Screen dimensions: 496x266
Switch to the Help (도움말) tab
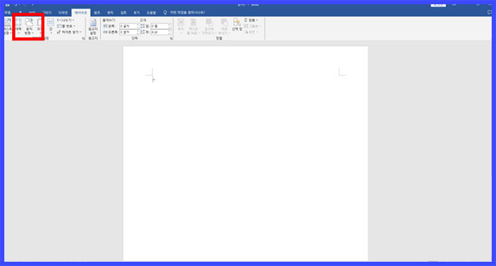(x=151, y=13)
